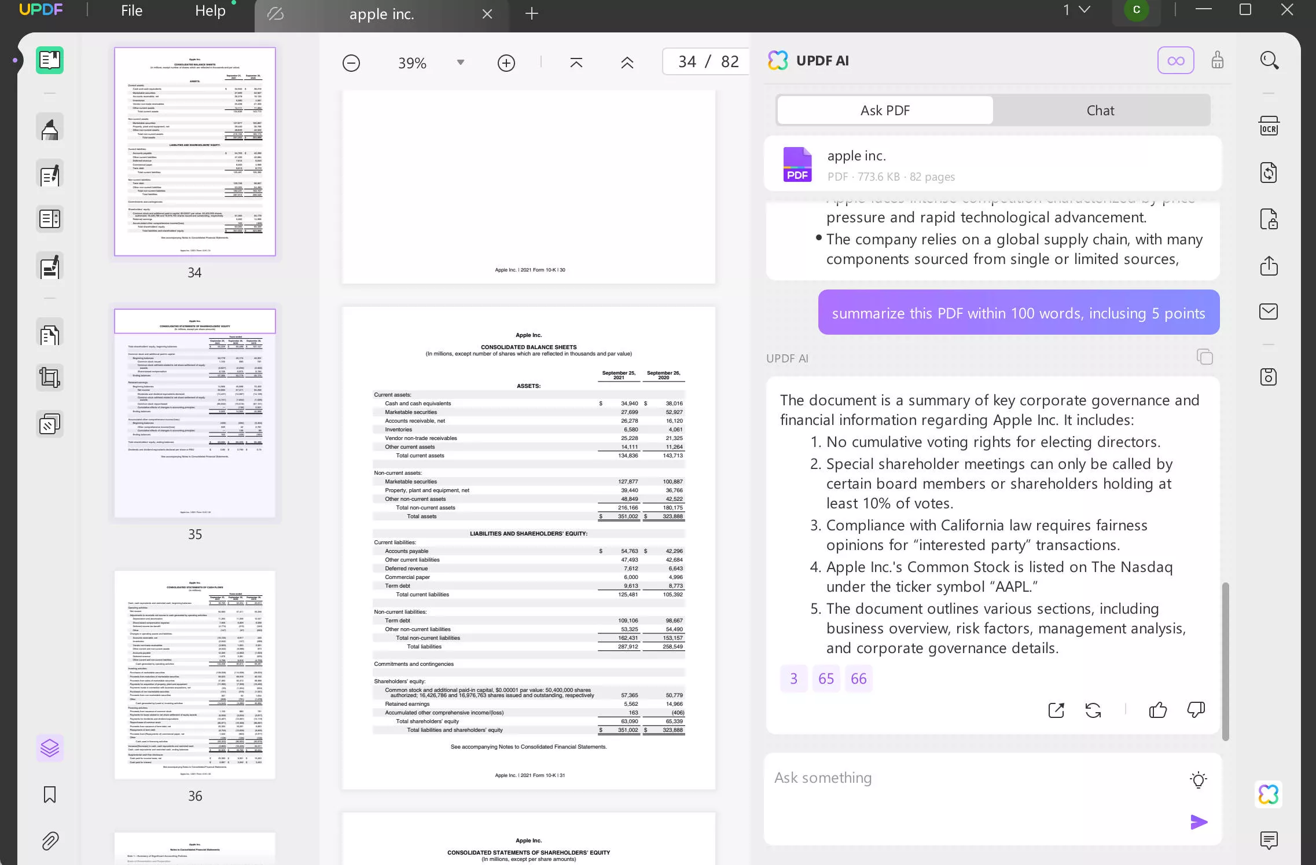Send file by email envelope icon
Image resolution: width=1316 pixels, height=865 pixels.
[1269, 311]
